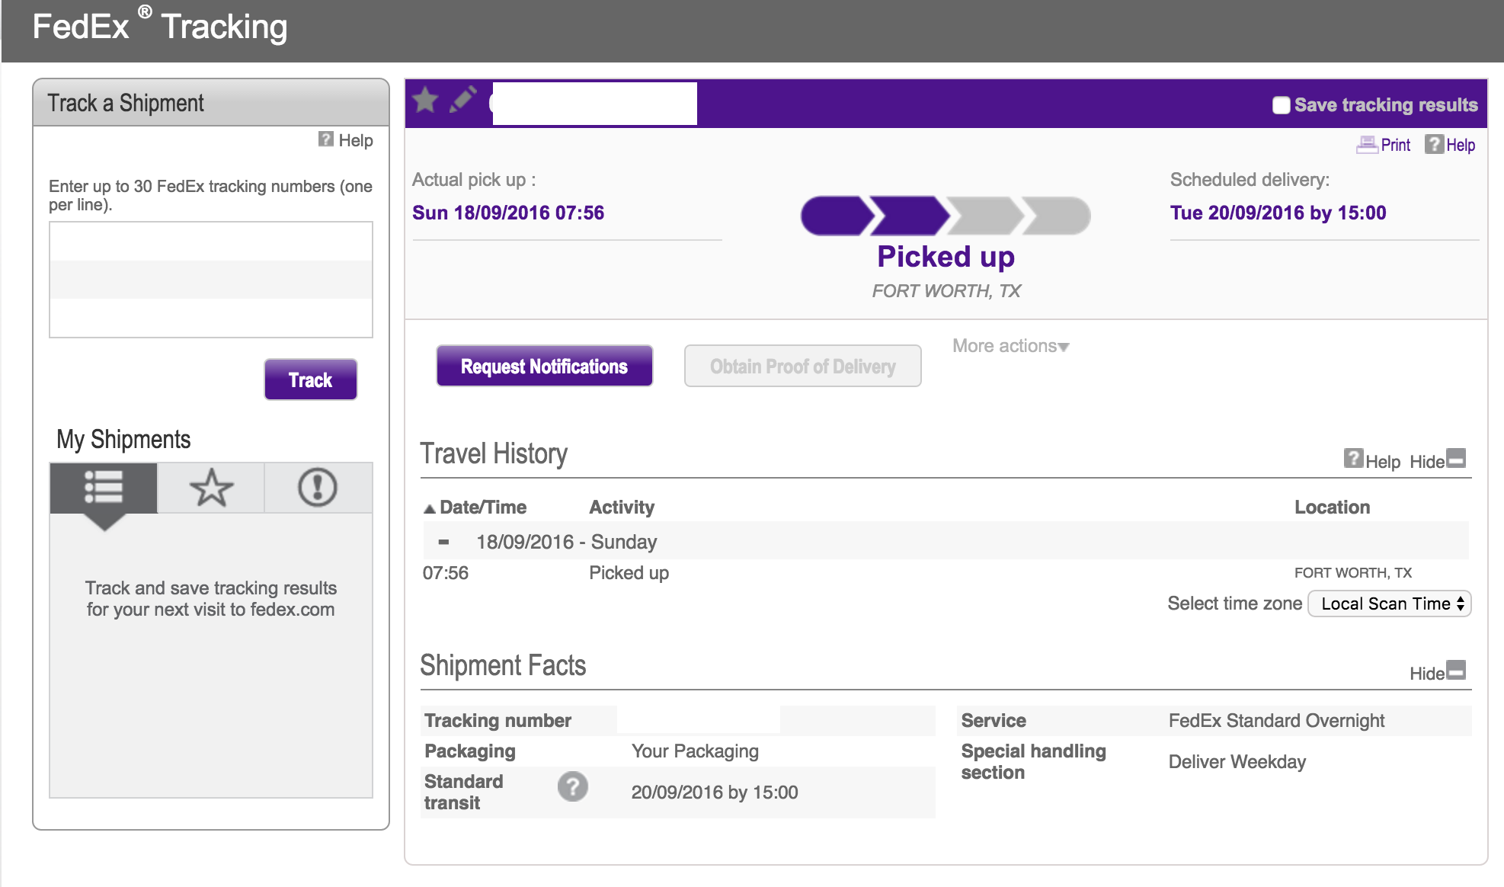Click the pencil edit nickname icon
The image size is (1504, 887).
(x=462, y=100)
